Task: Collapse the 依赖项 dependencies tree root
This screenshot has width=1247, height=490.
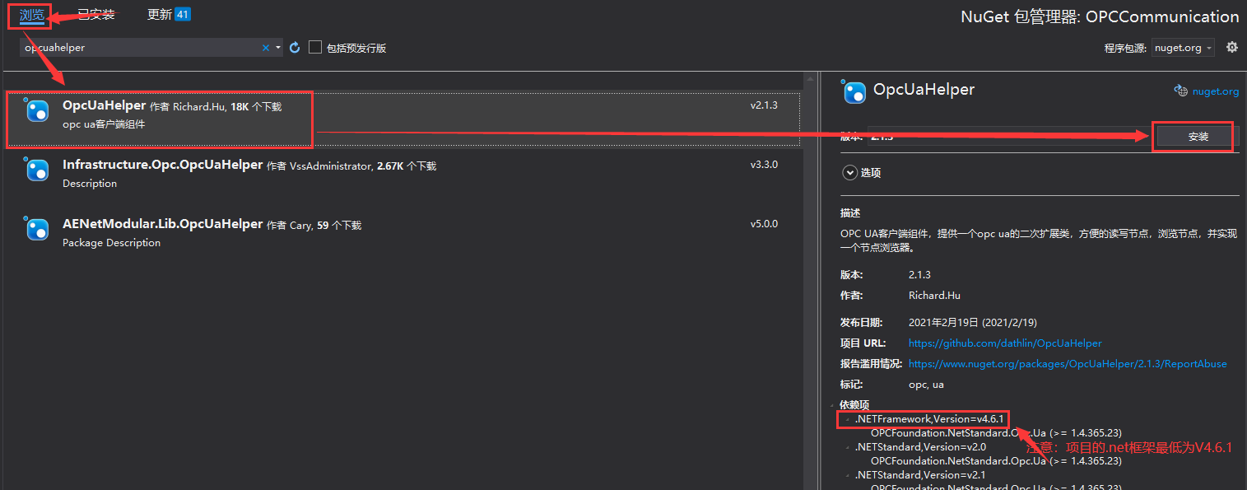Action: pyautogui.click(x=834, y=405)
